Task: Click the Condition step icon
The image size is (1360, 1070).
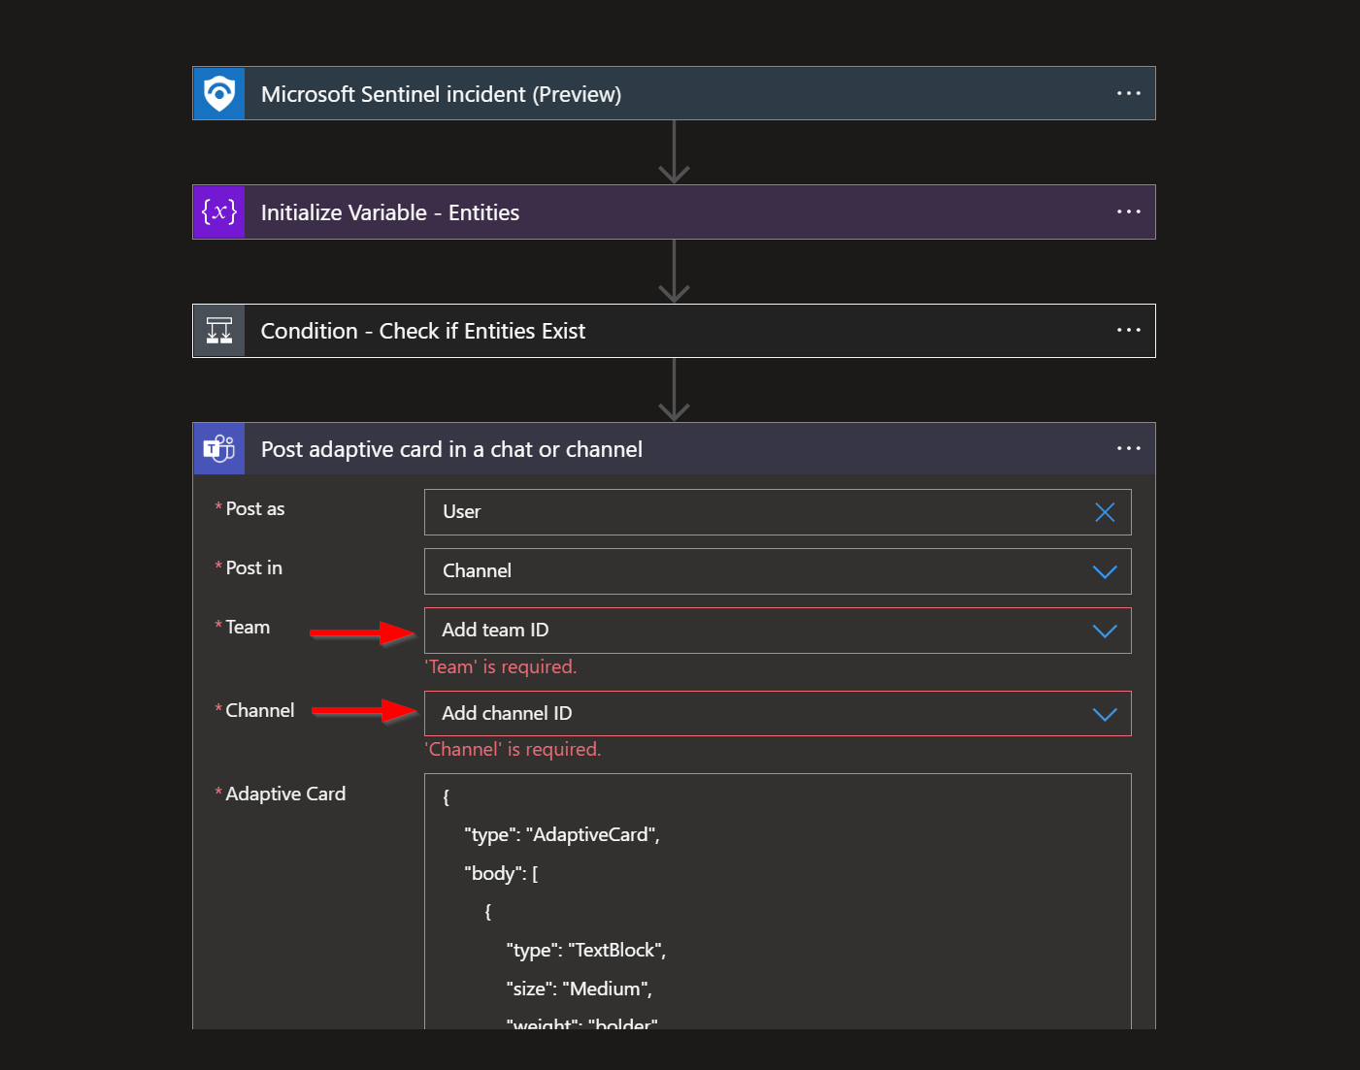Action: (219, 331)
